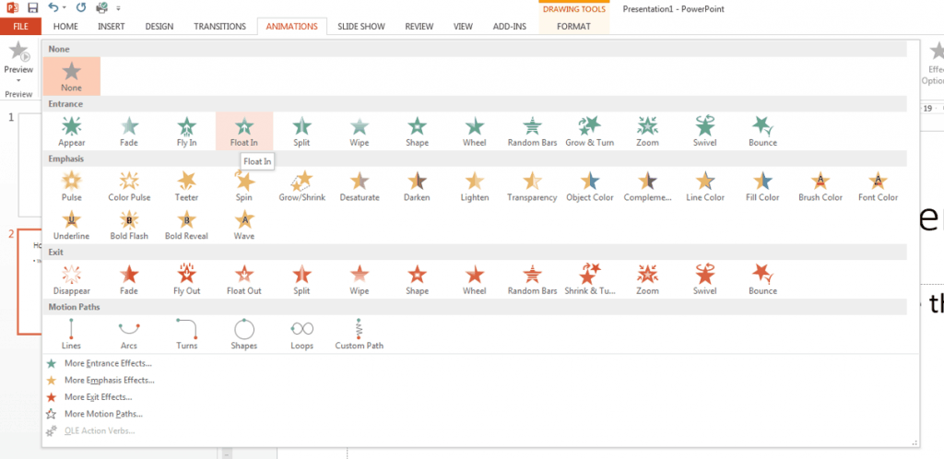Apply the Darken emphasis effect
Image resolution: width=944 pixels, height=459 pixels.
(417, 186)
